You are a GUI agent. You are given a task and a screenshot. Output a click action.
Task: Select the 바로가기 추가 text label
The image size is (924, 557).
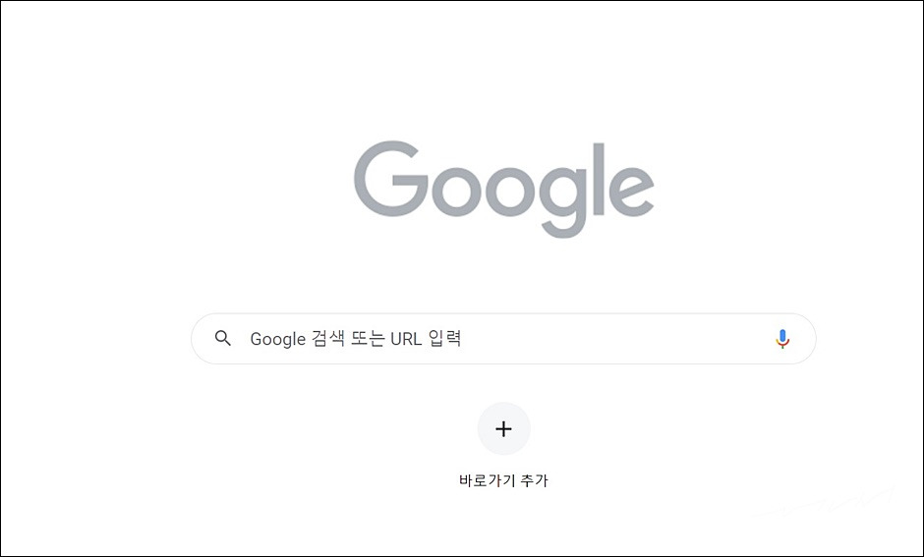(x=503, y=480)
